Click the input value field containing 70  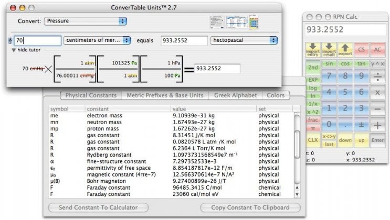point(37,40)
